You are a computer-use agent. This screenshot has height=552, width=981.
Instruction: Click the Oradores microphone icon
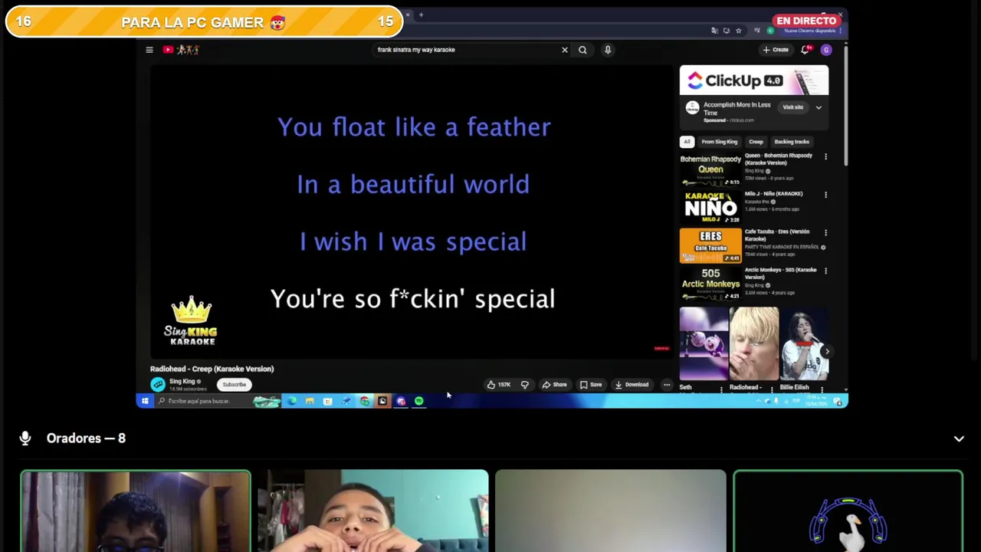click(25, 438)
